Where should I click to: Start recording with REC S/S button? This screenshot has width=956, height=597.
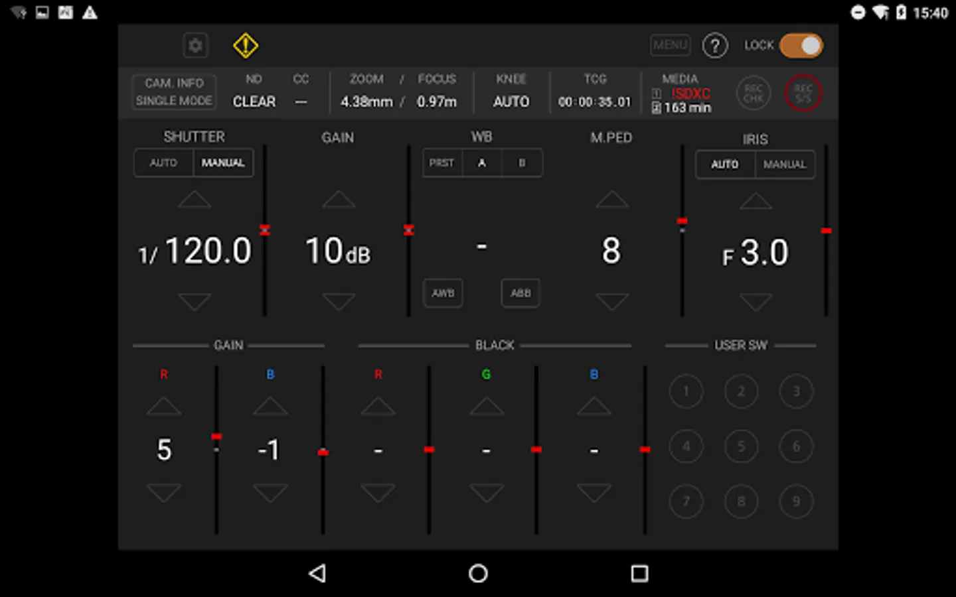803,94
